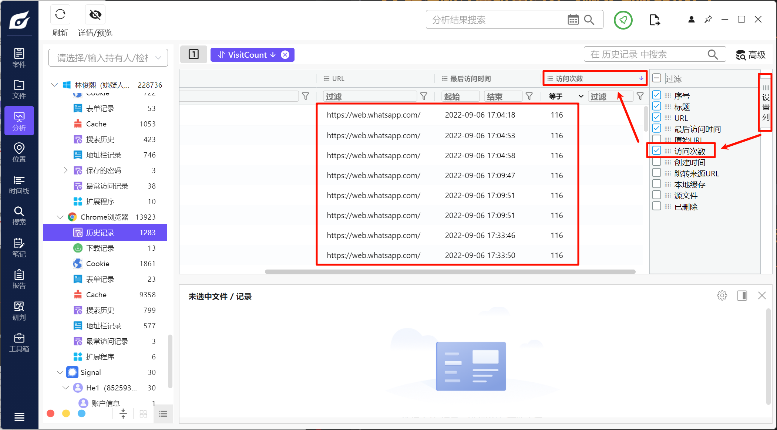Screen dimensions: 777x430
Task: Remove the VisitCount sort tag
Action: pos(285,55)
